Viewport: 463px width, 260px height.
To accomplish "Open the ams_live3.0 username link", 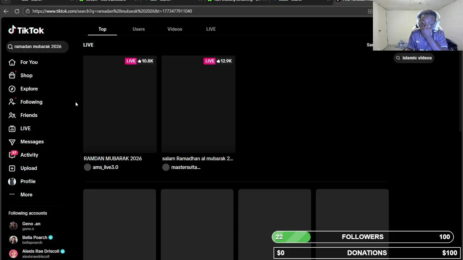I will [x=105, y=167].
